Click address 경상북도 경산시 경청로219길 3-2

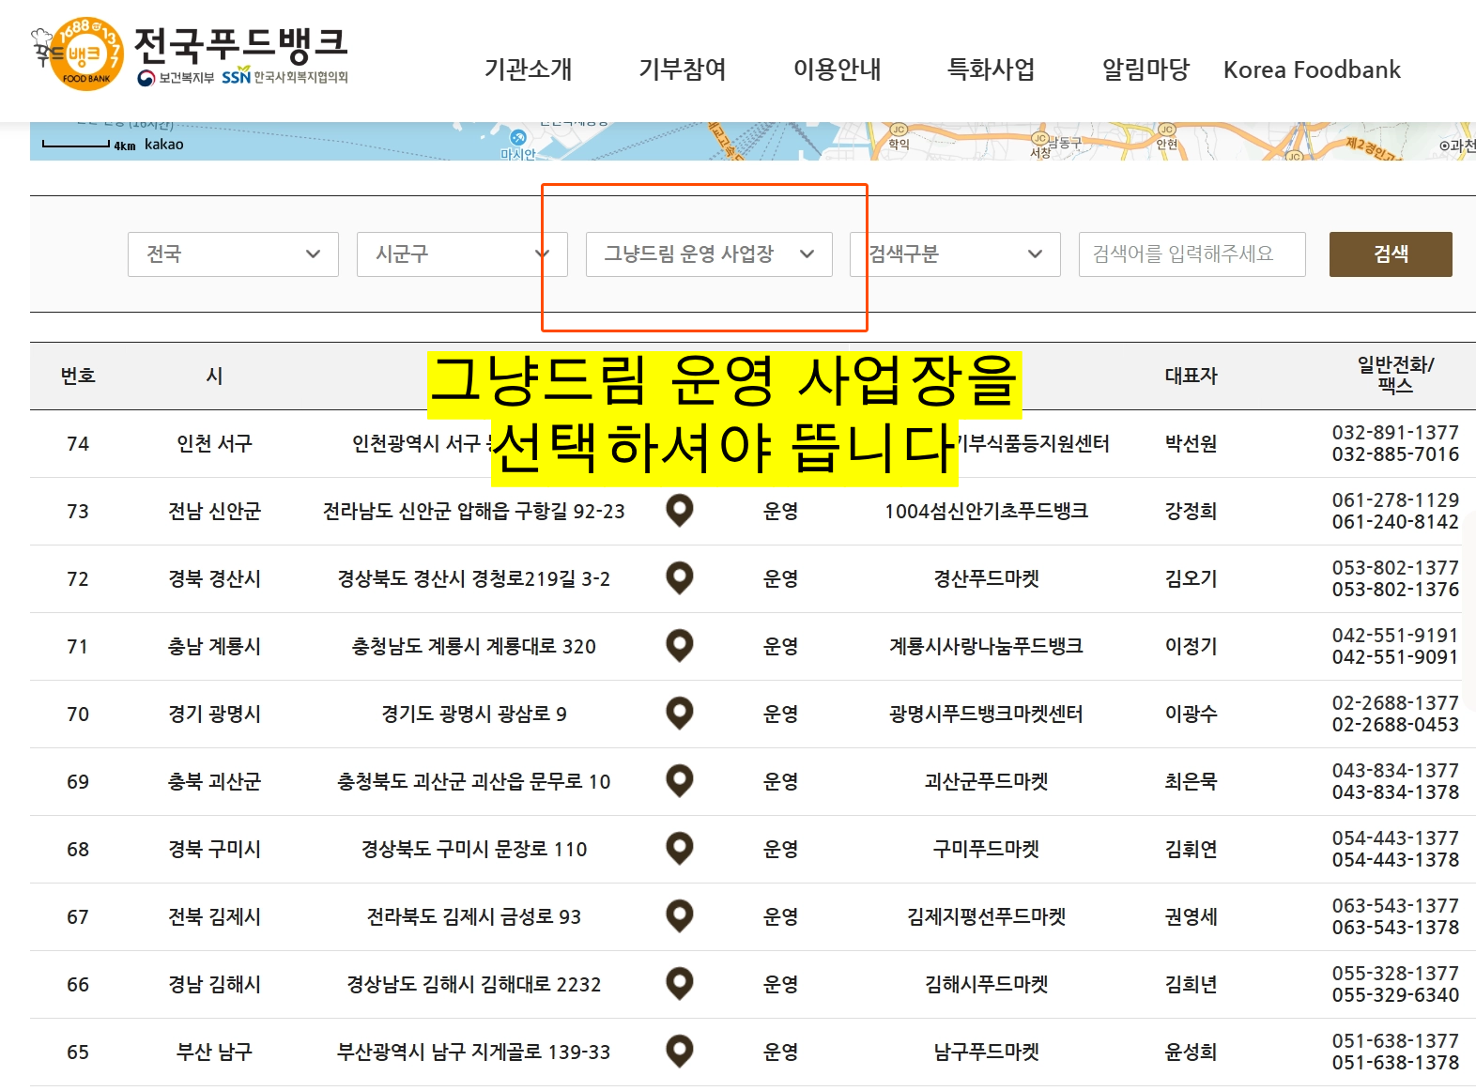coord(473,578)
